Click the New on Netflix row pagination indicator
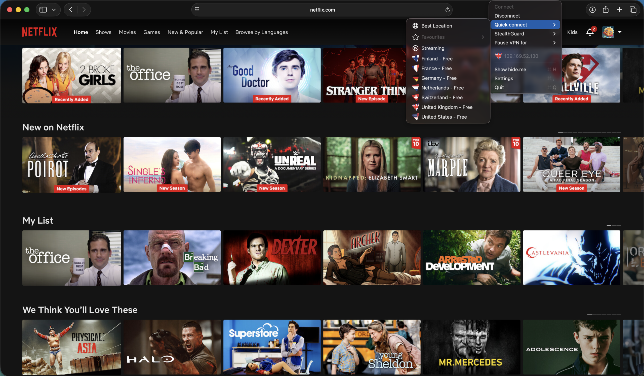 (590, 132)
